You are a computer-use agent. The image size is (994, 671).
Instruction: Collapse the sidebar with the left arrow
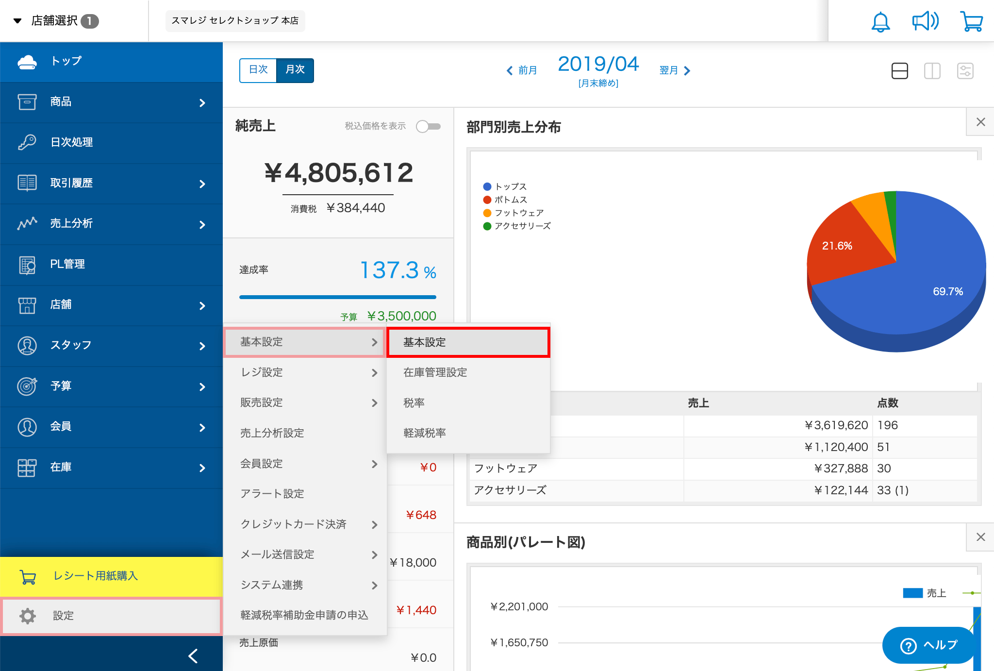tap(193, 656)
